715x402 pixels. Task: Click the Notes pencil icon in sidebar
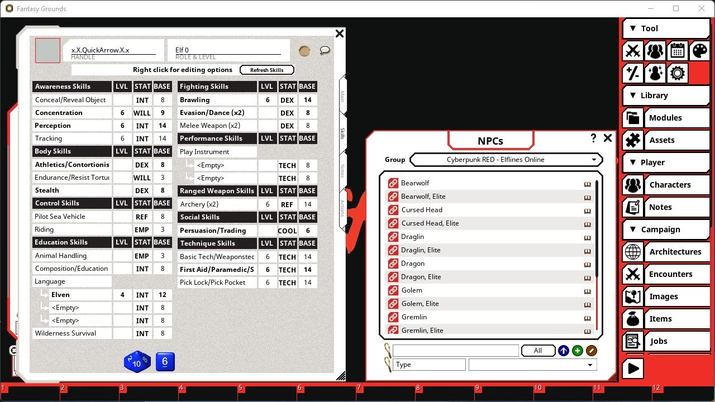pyautogui.click(x=632, y=207)
